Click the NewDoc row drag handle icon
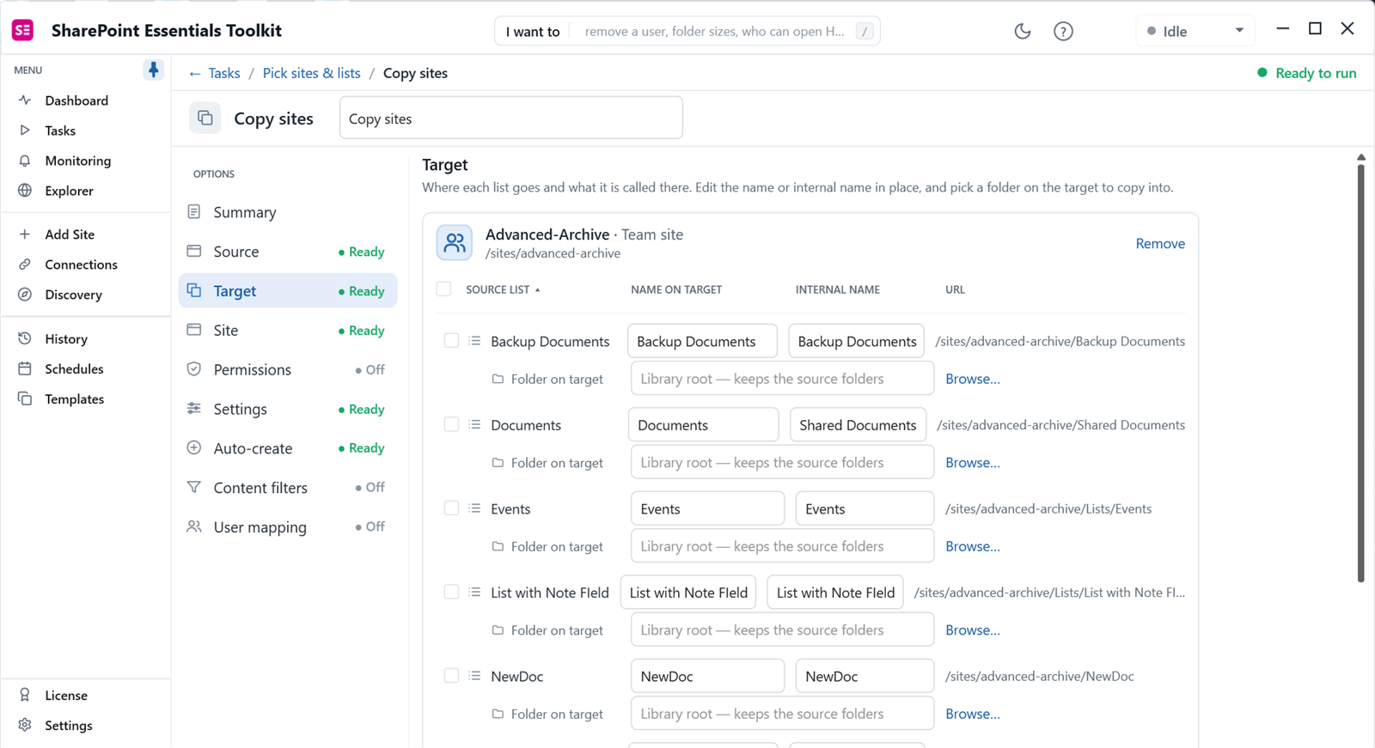The height and width of the screenshot is (748, 1375). click(474, 676)
